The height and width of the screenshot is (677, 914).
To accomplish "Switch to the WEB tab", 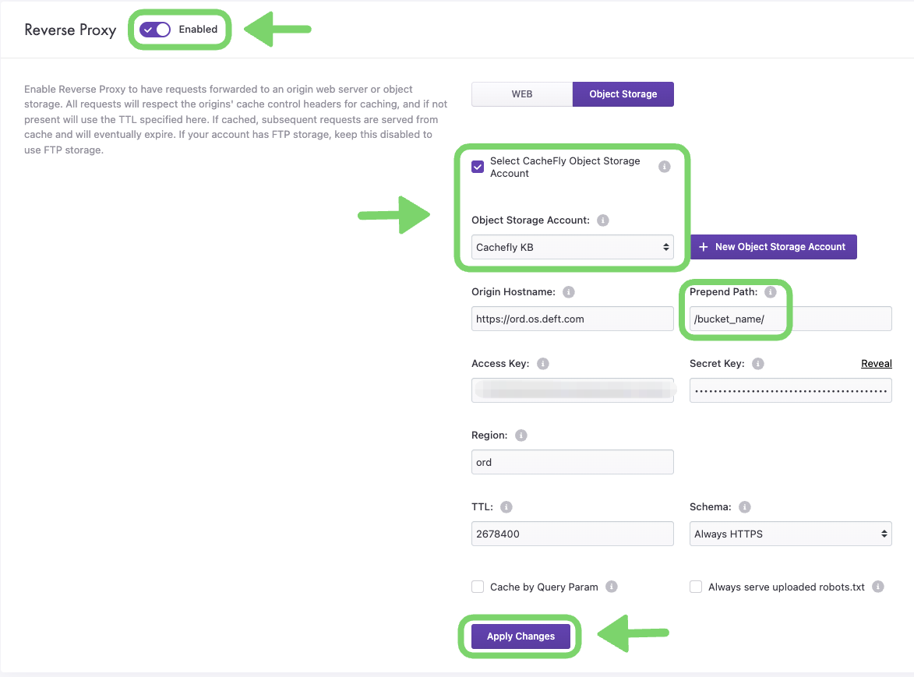I will (x=522, y=94).
